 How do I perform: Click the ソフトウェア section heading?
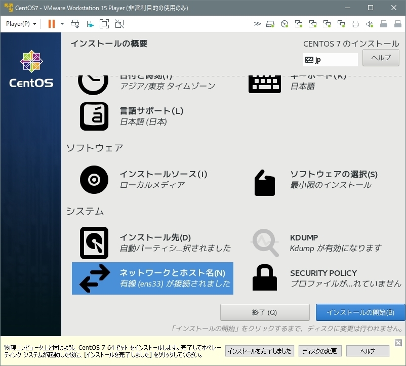click(x=95, y=148)
